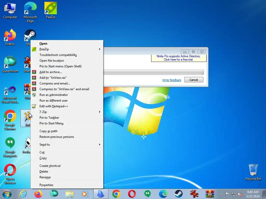Open the Computer desktop icon
Screen dimensions: 266x199
[10, 11]
